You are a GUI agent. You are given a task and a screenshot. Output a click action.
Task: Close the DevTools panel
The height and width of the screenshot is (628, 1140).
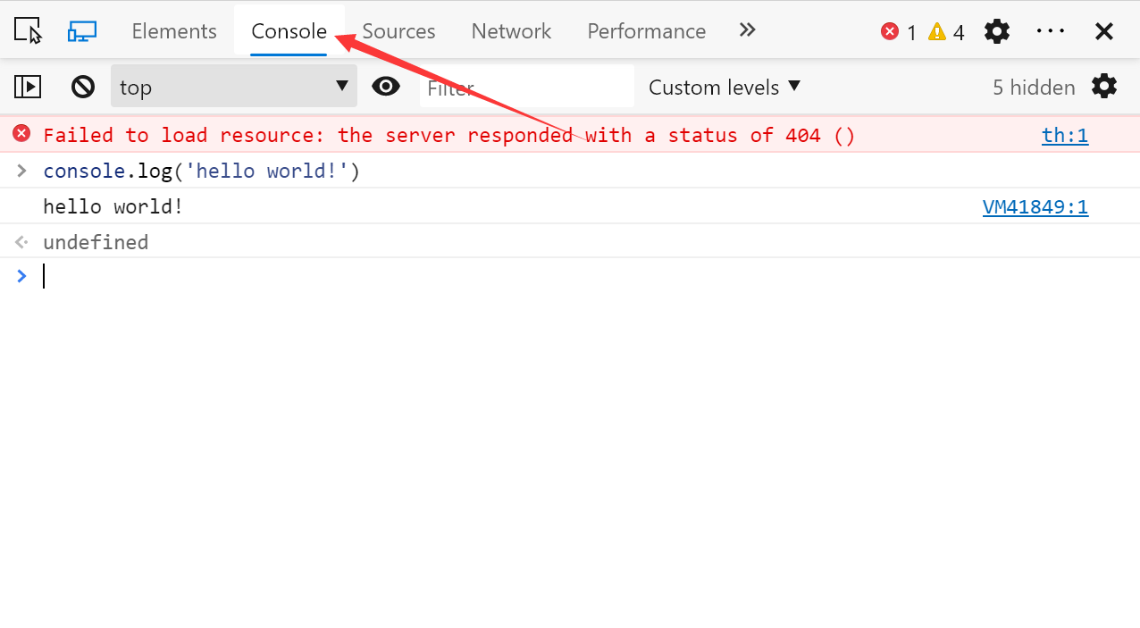pos(1104,31)
